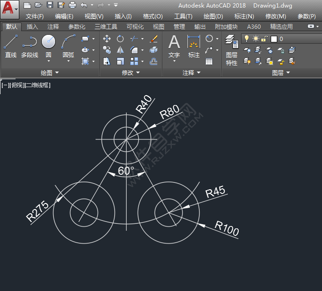Image resolution: width=322 pixels, height=291 pixels.
Task: Insert a table using the table icon
Action: pos(209,61)
